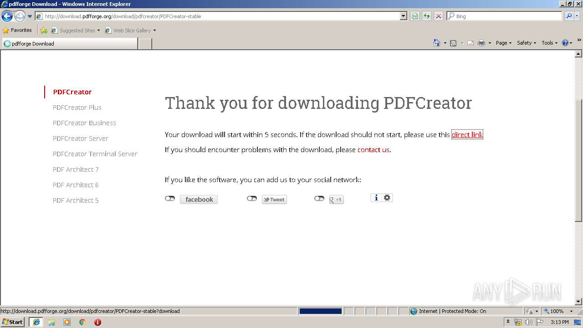Click the Compatibility View icon

(415, 16)
